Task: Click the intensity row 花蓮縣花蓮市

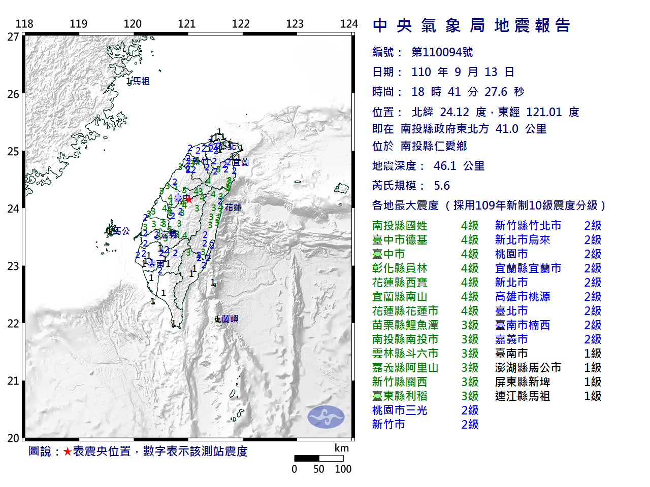Action: point(426,311)
